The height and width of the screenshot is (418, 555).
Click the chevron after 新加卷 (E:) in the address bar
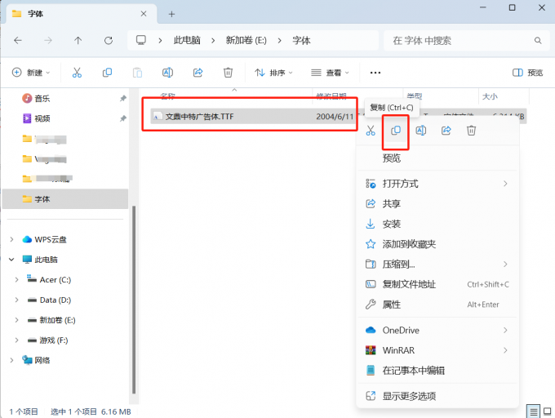tap(280, 41)
